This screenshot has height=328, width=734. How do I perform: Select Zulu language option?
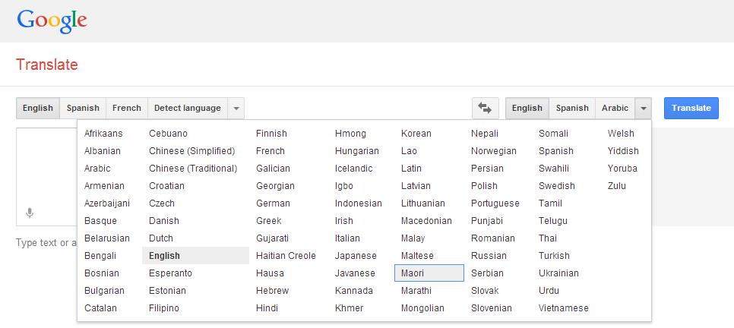(616, 186)
